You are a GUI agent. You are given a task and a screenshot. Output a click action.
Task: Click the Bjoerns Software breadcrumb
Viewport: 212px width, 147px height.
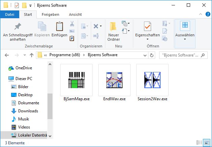pyautogui.click(x=103, y=55)
